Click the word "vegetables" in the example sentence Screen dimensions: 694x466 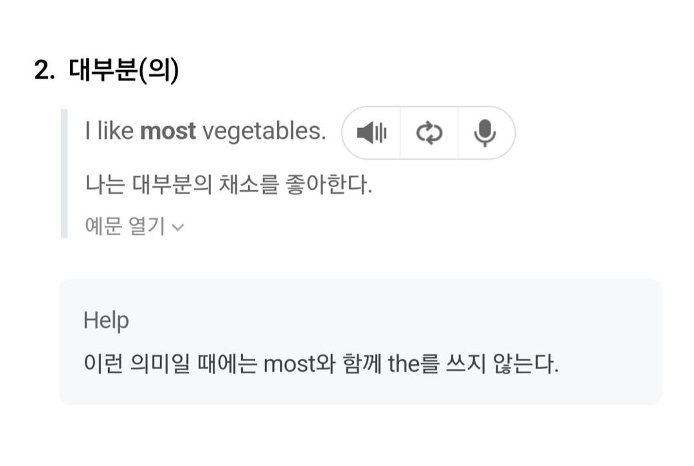(264, 132)
